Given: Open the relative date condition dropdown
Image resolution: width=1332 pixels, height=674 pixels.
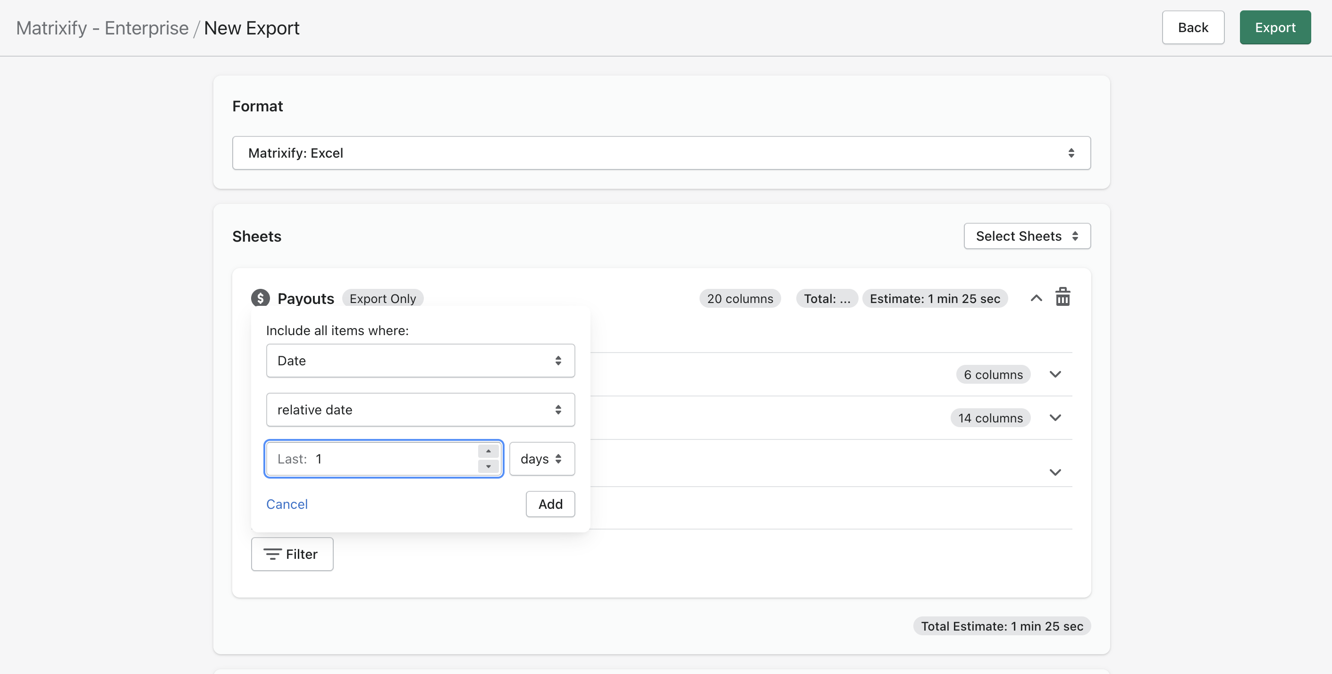Looking at the screenshot, I should tap(420, 410).
